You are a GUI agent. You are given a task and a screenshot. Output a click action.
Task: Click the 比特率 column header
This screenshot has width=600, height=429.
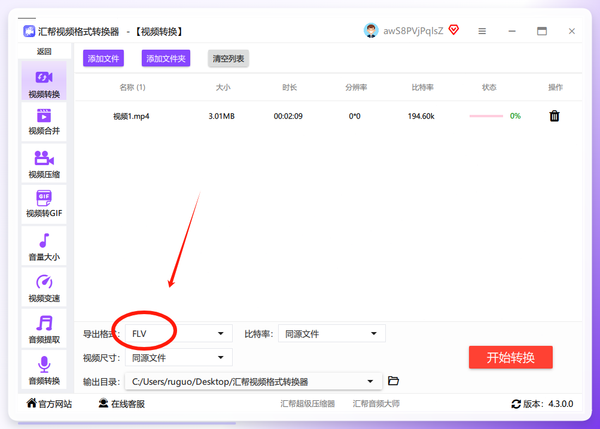click(422, 87)
